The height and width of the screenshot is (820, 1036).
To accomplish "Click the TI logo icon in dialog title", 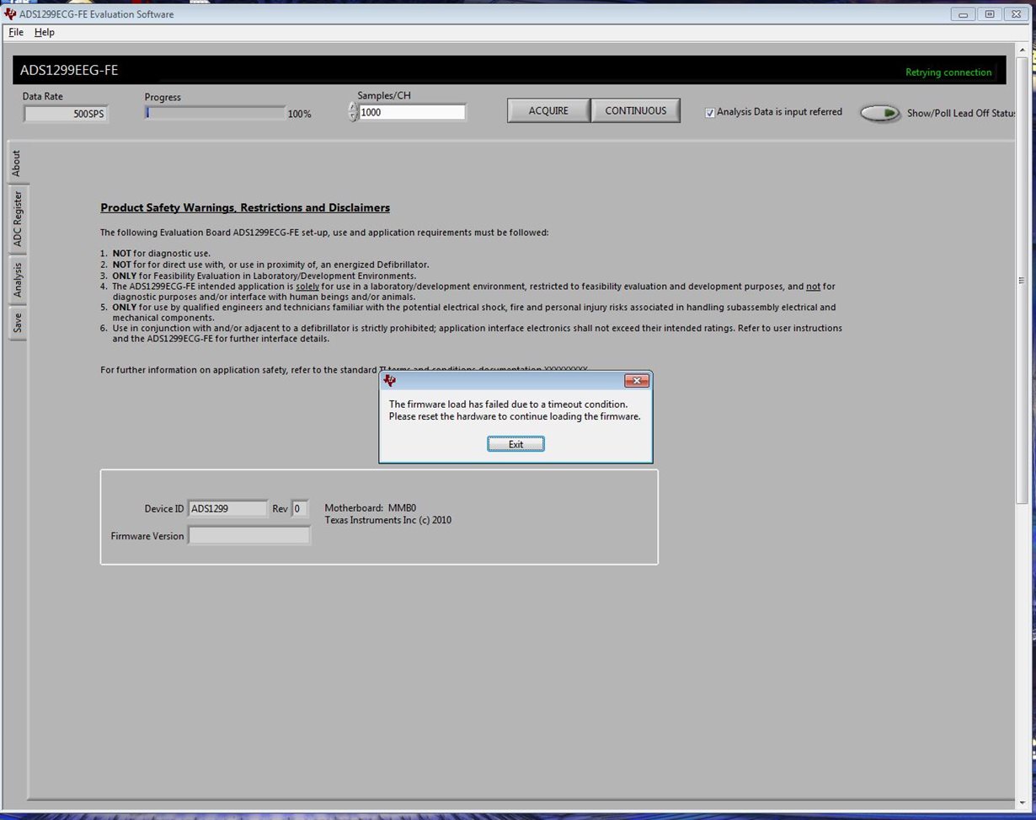I will point(389,381).
